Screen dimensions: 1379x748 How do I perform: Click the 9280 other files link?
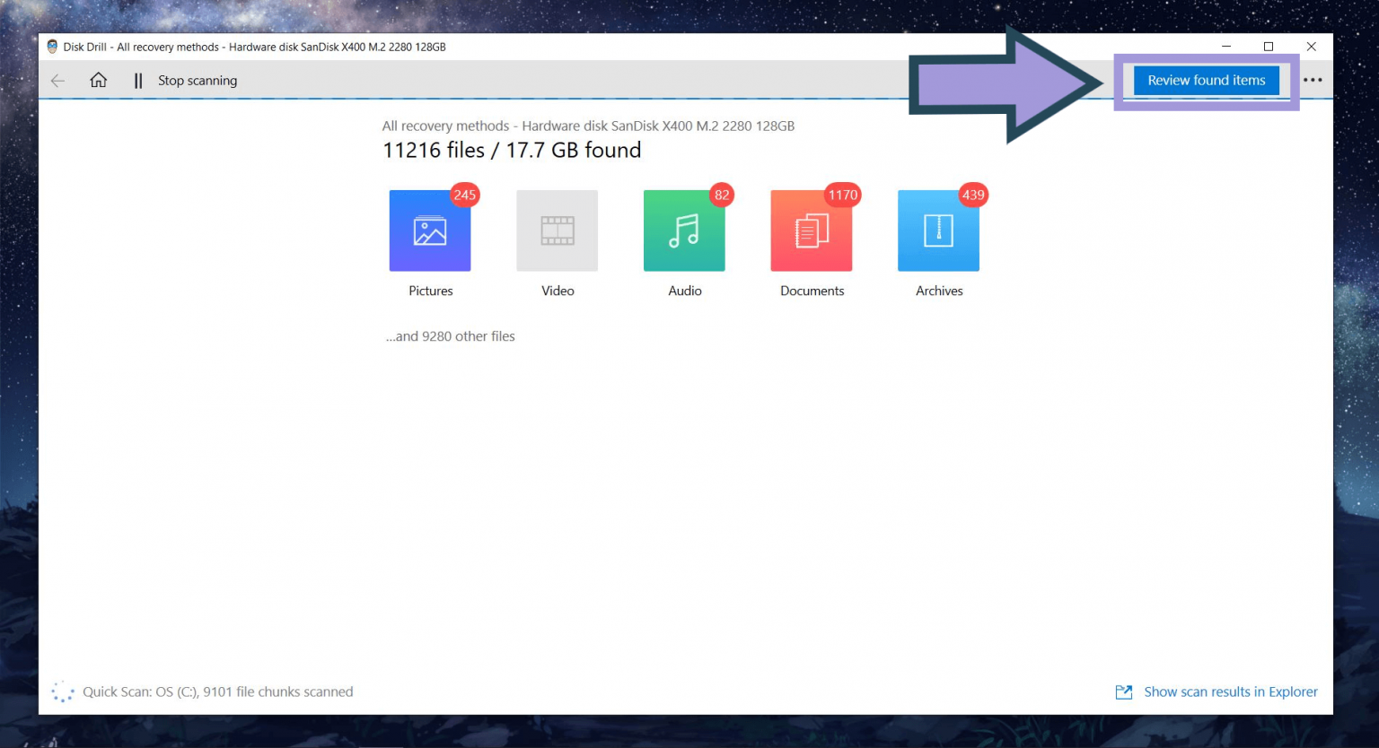coord(450,335)
